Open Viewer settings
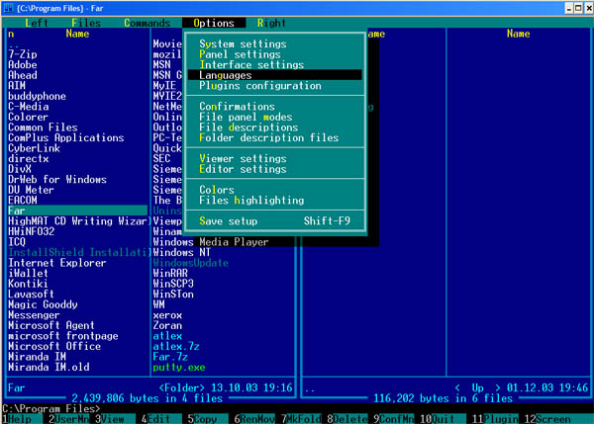The image size is (594, 424). coord(243,158)
